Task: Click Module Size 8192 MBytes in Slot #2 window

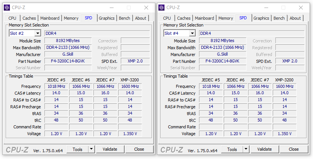Action: tap(68, 41)
